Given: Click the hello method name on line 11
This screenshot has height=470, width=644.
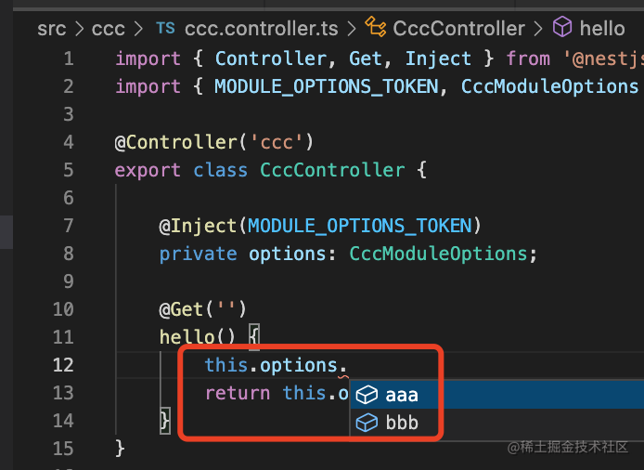Looking at the screenshot, I should coord(187,337).
